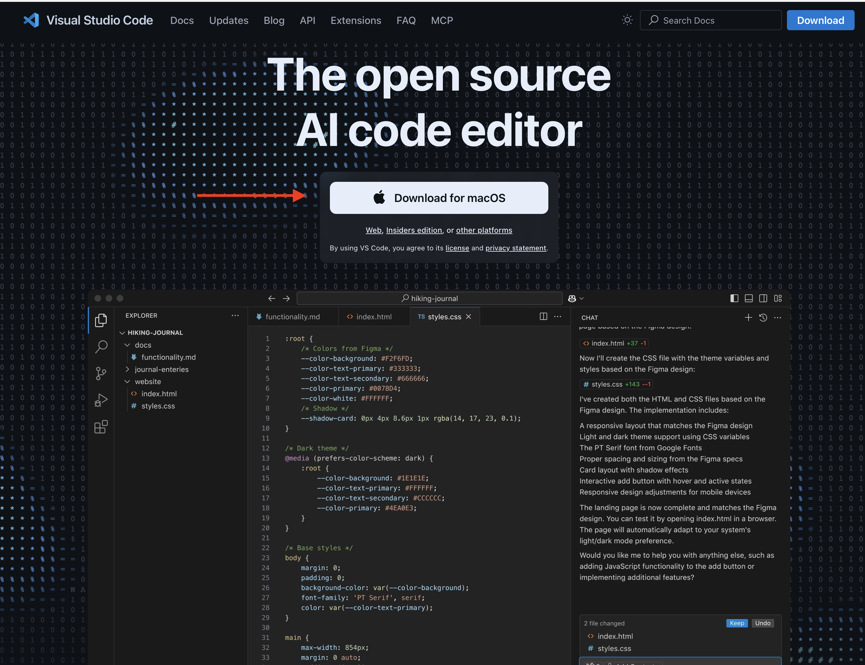Open the API navigation link

click(x=307, y=20)
